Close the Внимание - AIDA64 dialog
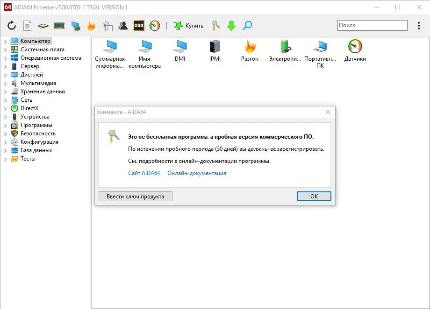The width and height of the screenshot is (430, 309). [328, 112]
